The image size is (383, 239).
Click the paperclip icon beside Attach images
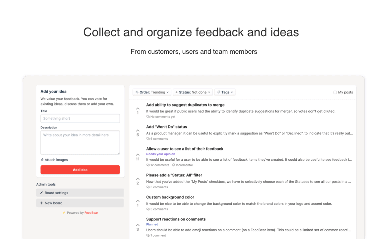point(42,160)
